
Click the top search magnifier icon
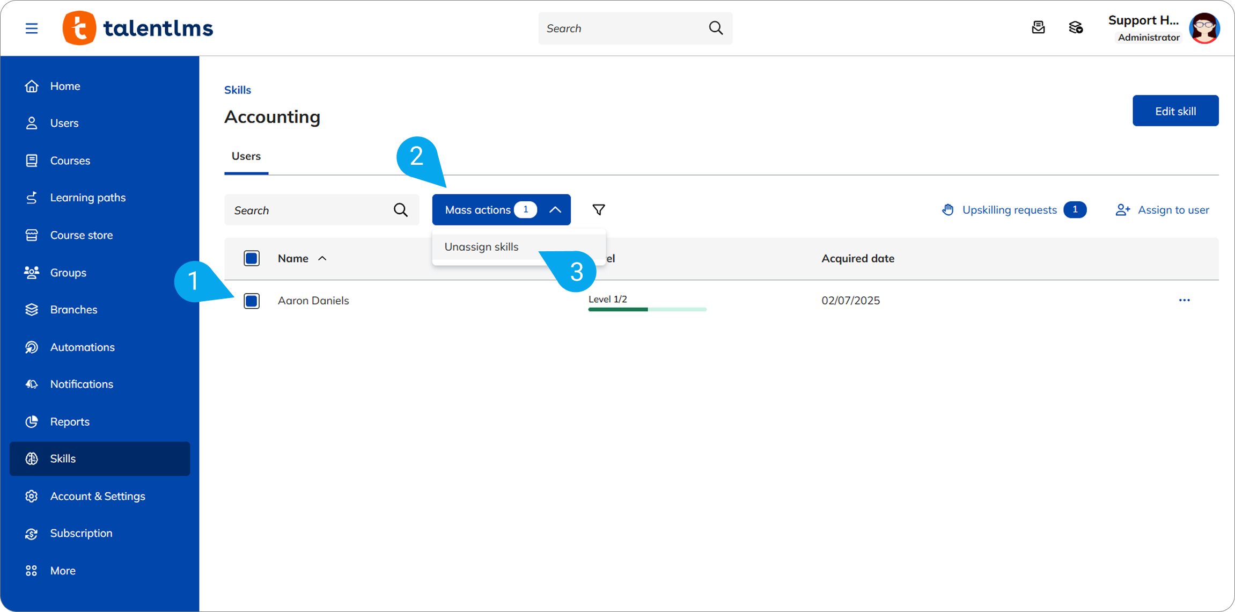[x=716, y=28]
